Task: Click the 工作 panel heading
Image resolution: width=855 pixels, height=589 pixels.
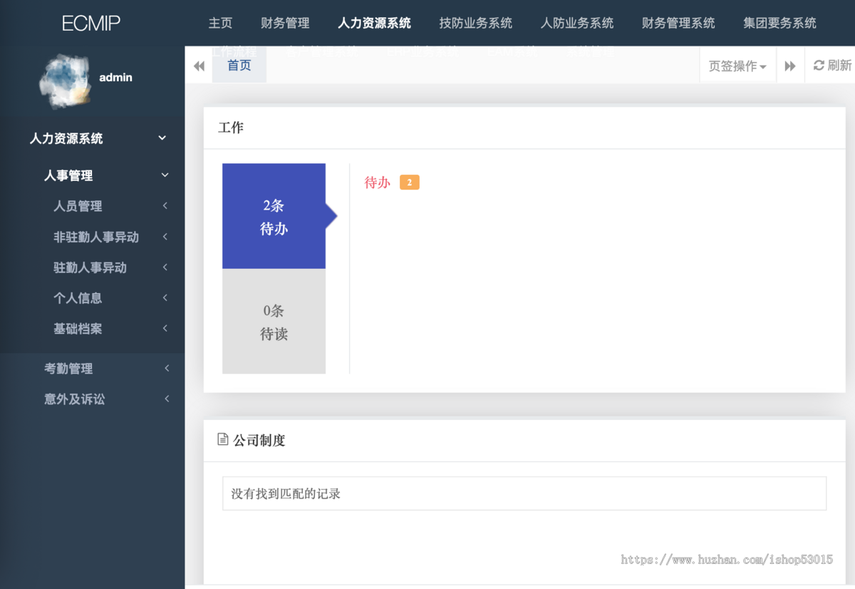Action: tap(231, 128)
